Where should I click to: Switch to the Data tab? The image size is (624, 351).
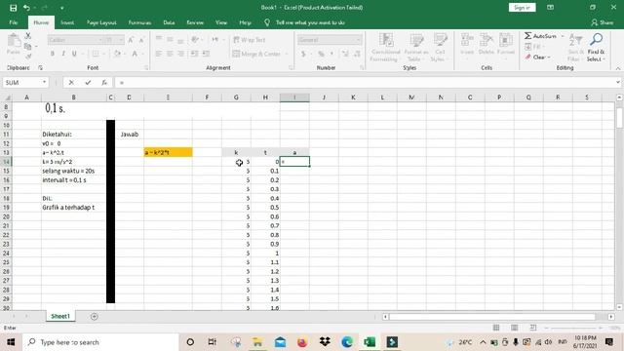pos(169,22)
